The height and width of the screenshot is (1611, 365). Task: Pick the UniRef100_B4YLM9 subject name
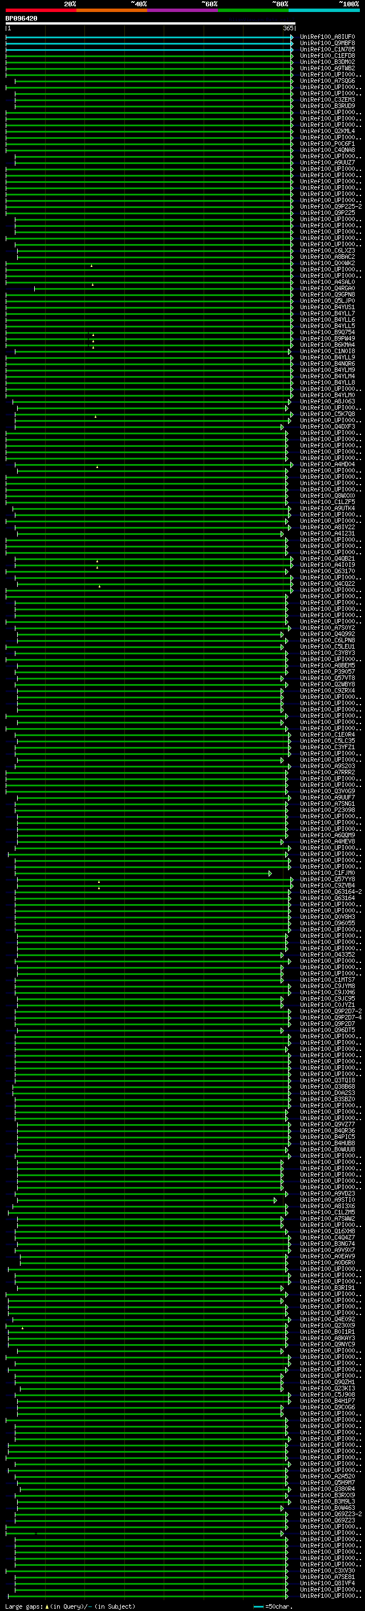pos(327,370)
